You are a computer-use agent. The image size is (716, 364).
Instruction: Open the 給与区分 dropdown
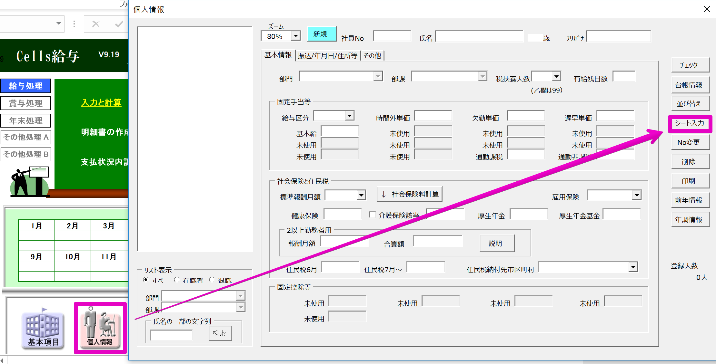pyautogui.click(x=349, y=116)
